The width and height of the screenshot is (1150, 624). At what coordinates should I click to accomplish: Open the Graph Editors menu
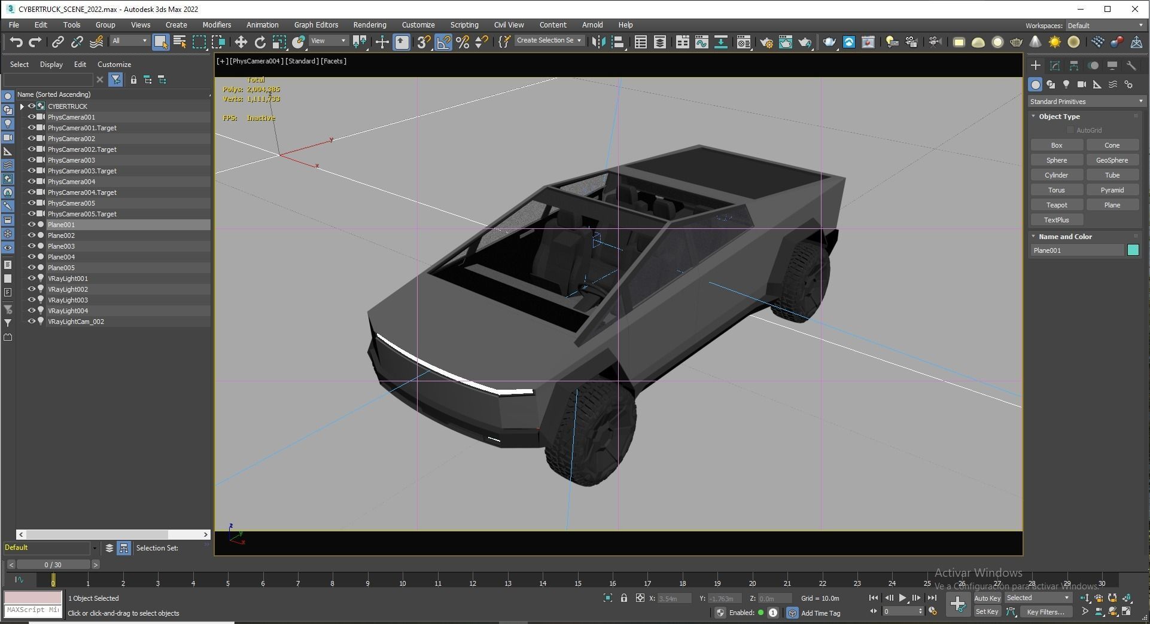pyautogui.click(x=316, y=25)
